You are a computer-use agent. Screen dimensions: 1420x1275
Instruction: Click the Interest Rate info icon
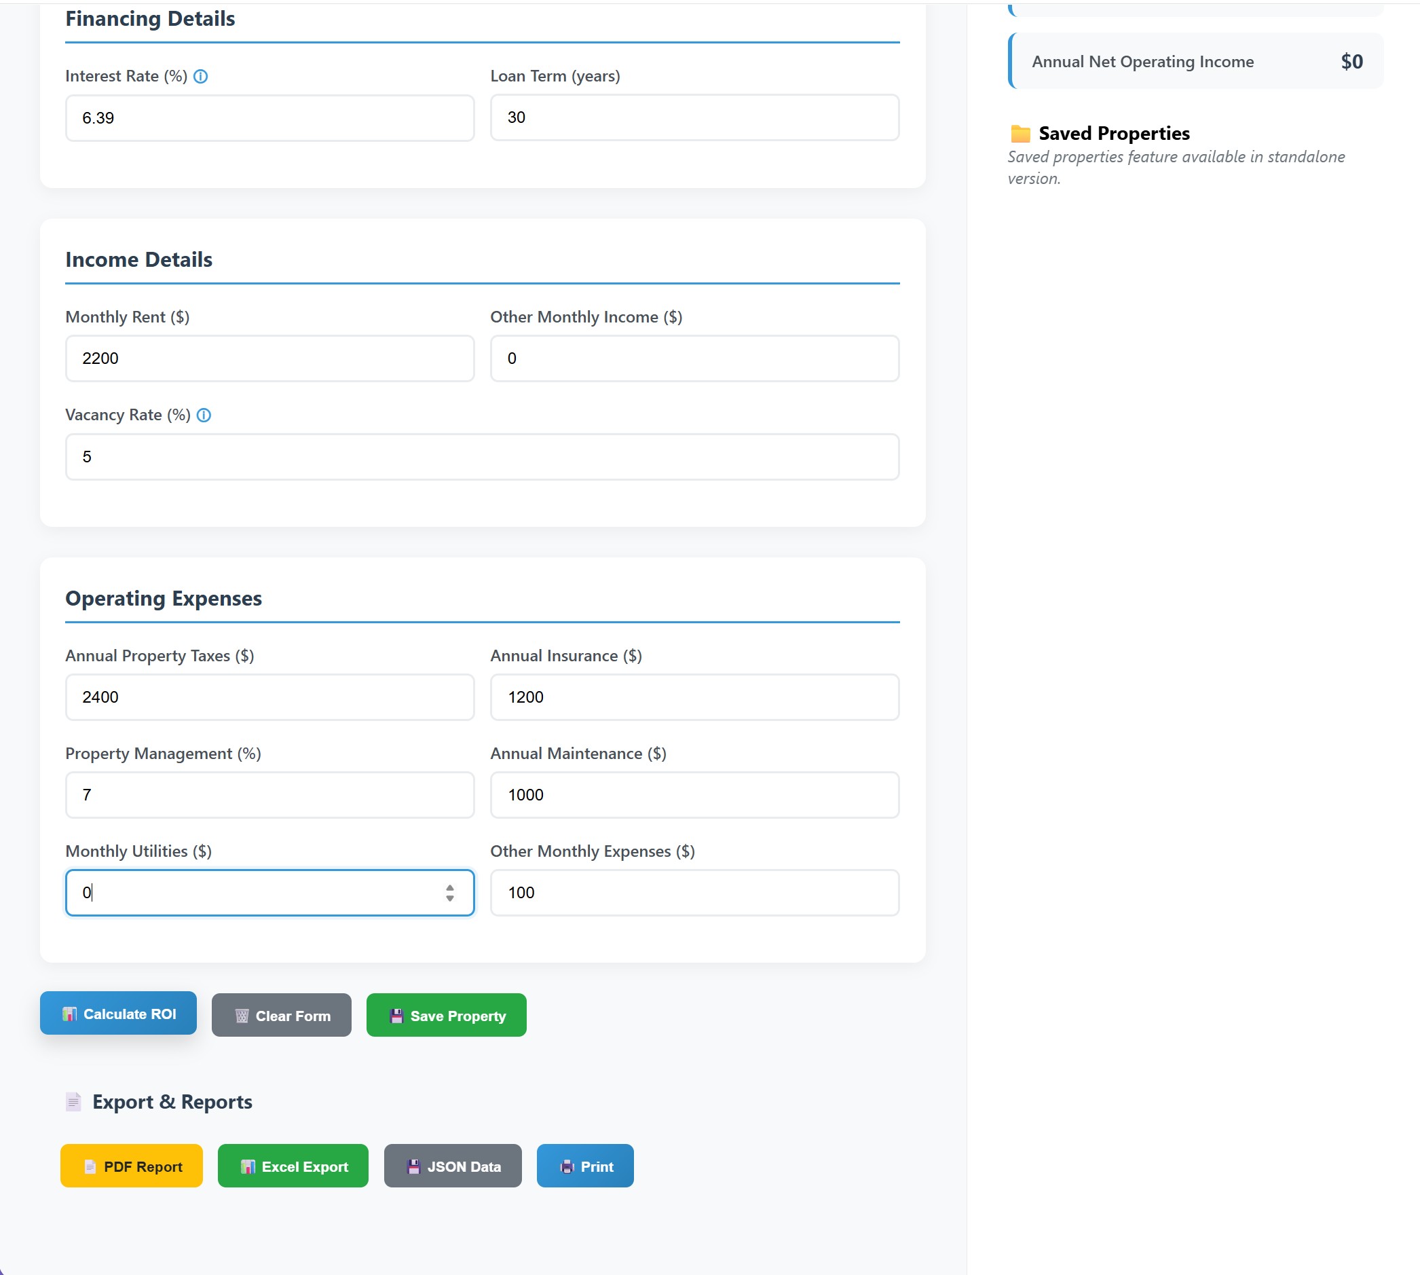pos(200,76)
